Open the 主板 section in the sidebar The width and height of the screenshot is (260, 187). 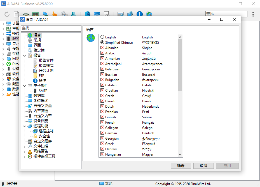[x=9, y=29]
